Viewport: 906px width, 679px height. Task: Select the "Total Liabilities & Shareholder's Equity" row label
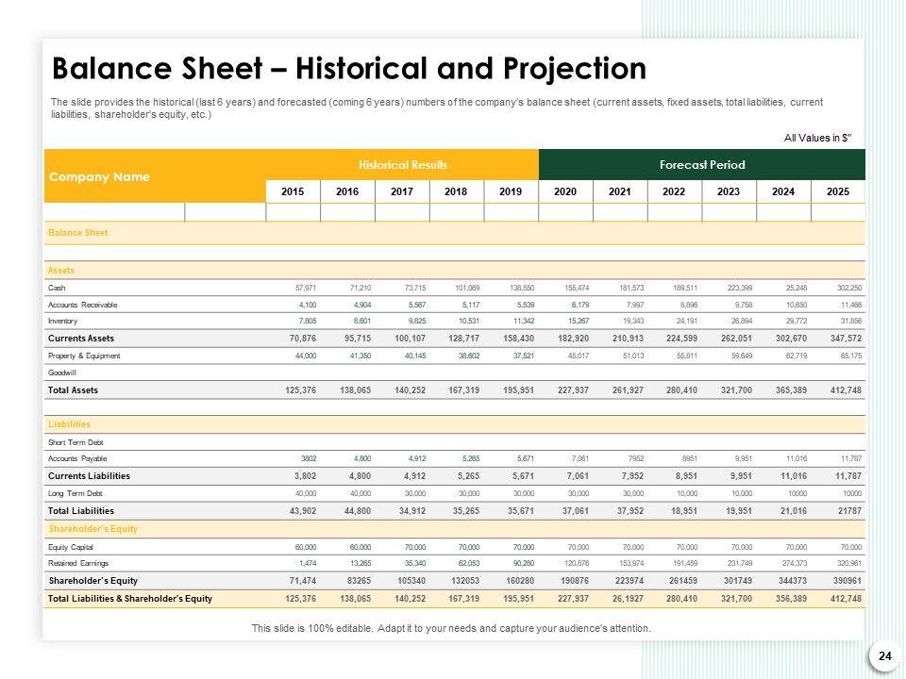click(x=130, y=598)
